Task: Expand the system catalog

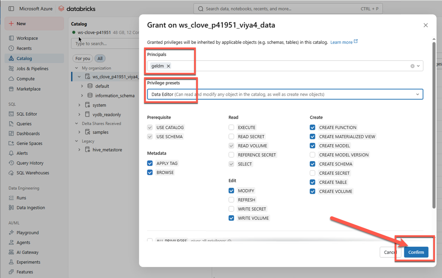Action: [79, 105]
